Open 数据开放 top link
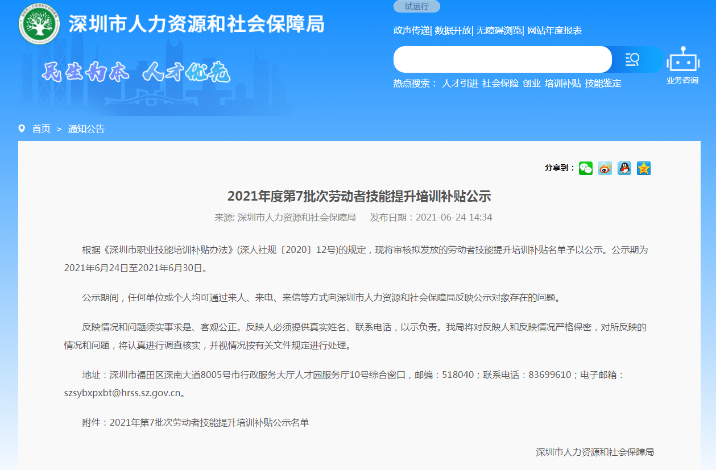Image resolution: width=716 pixels, height=470 pixels. 453,31
